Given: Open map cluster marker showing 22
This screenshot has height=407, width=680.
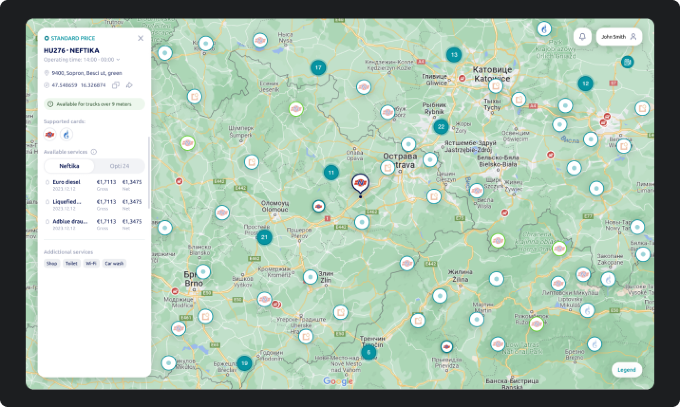Looking at the screenshot, I should click(441, 127).
